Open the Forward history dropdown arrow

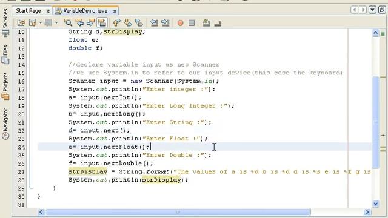tap(56, 23)
